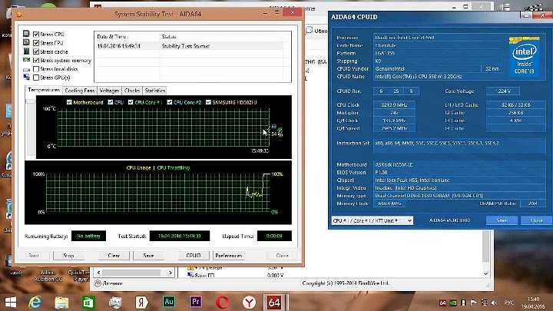Click the local disks drive icon
The width and height of the screenshot is (553, 311).
coord(26,69)
